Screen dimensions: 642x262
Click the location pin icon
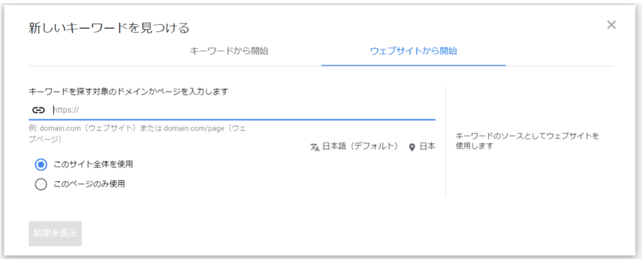click(412, 147)
